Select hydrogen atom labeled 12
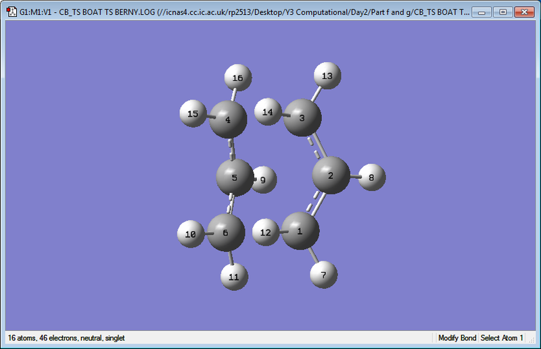The height and width of the screenshot is (349, 541). coord(266,232)
